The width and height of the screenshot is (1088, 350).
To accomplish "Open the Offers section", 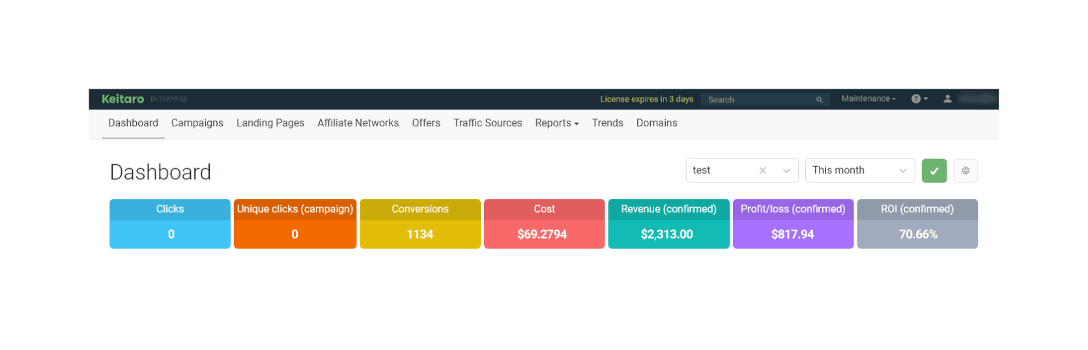I will click(425, 123).
